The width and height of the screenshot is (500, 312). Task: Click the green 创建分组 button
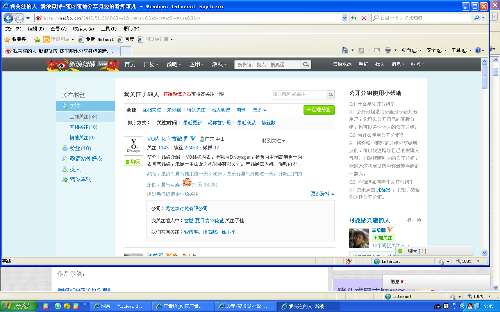[x=319, y=110]
